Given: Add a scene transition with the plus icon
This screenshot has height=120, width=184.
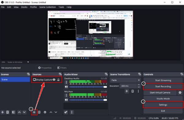Looking at the screenshot, I should (x=127, y=91).
